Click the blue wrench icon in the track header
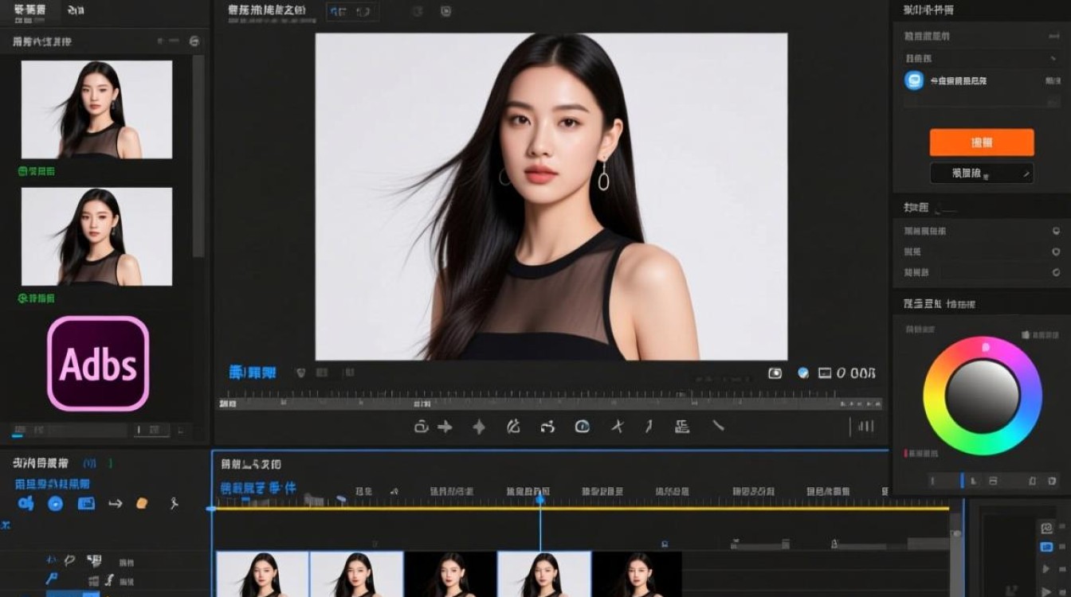This screenshot has height=597, width=1071. pyautogui.click(x=52, y=579)
